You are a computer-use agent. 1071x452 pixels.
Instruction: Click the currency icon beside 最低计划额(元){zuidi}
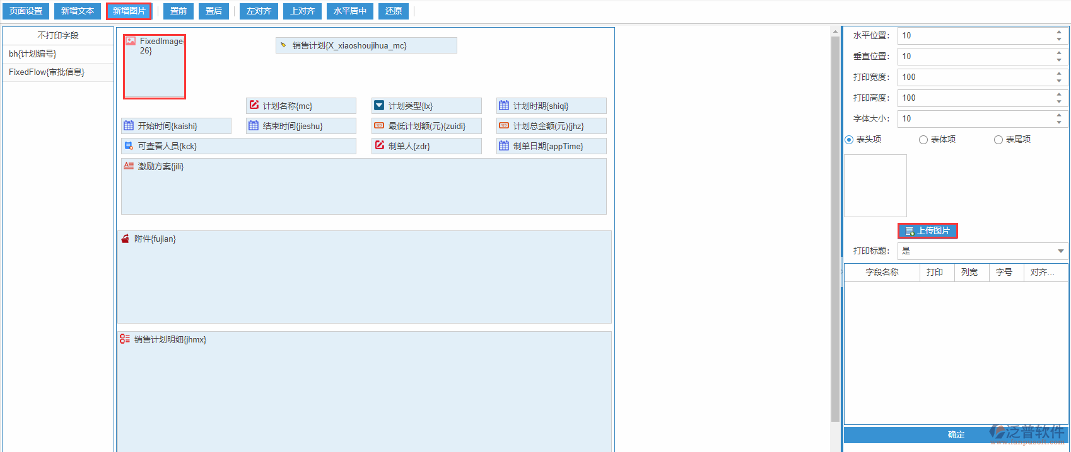tap(378, 125)
